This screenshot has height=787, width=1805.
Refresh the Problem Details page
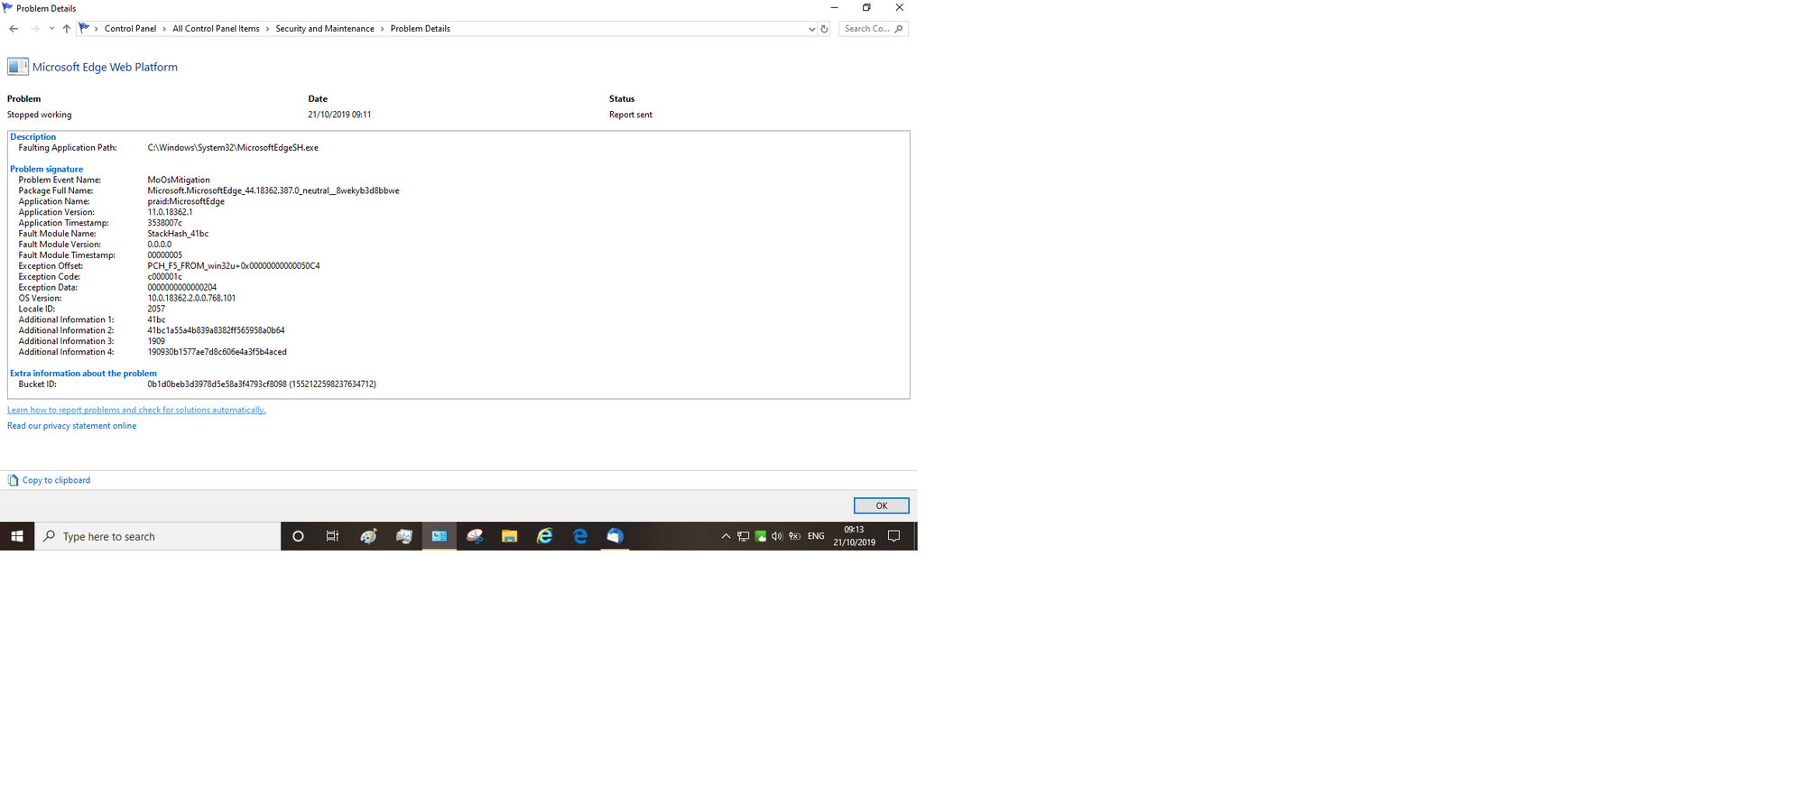824,29
